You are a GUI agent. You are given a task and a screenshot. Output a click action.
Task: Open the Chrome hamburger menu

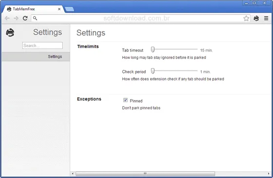(266, 18)
